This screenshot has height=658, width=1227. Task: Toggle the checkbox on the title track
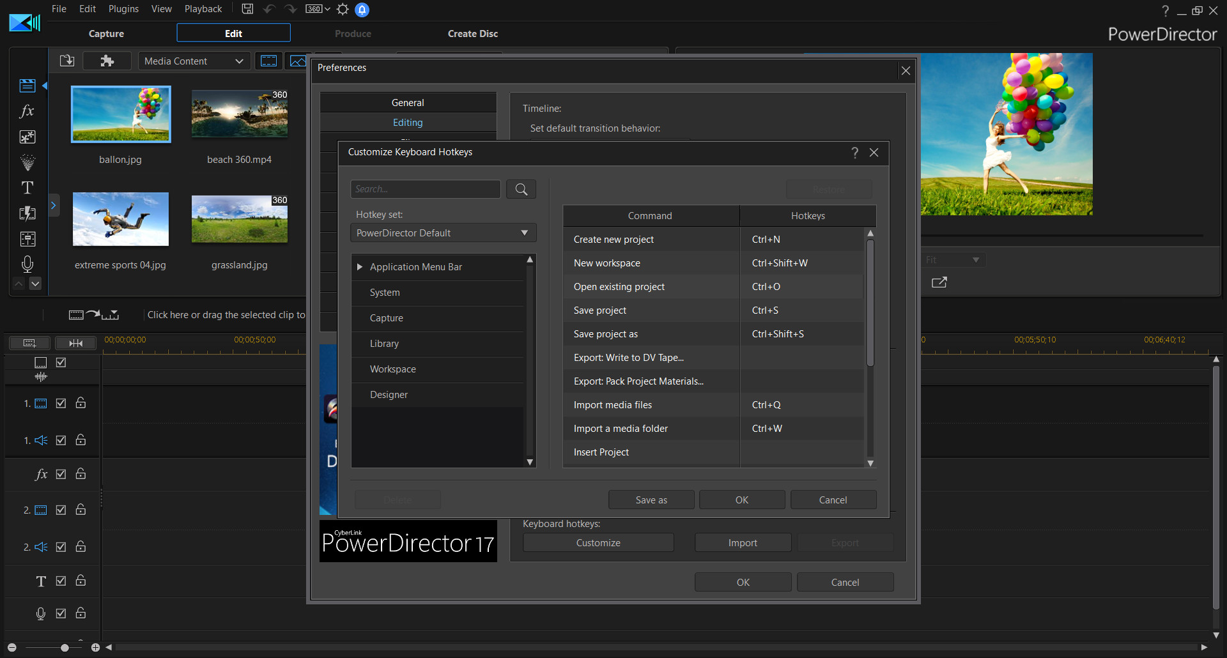pos(61,581)
